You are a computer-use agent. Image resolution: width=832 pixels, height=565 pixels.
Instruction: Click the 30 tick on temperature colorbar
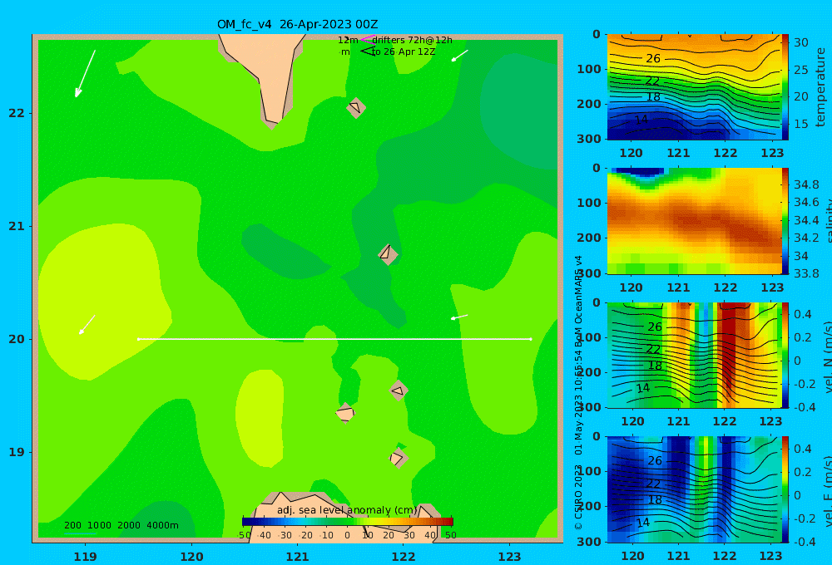(801, 42)
